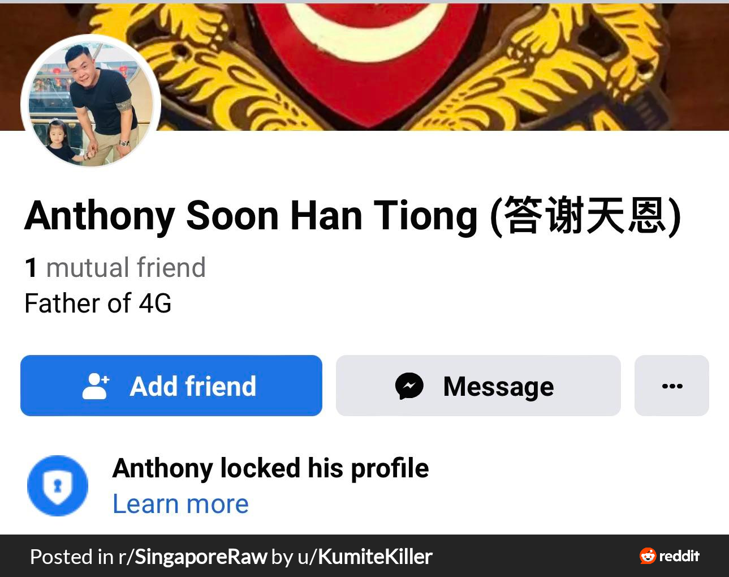Click the 1 mutual friend text
Screen dimensions: 729x577
(115, 267)
